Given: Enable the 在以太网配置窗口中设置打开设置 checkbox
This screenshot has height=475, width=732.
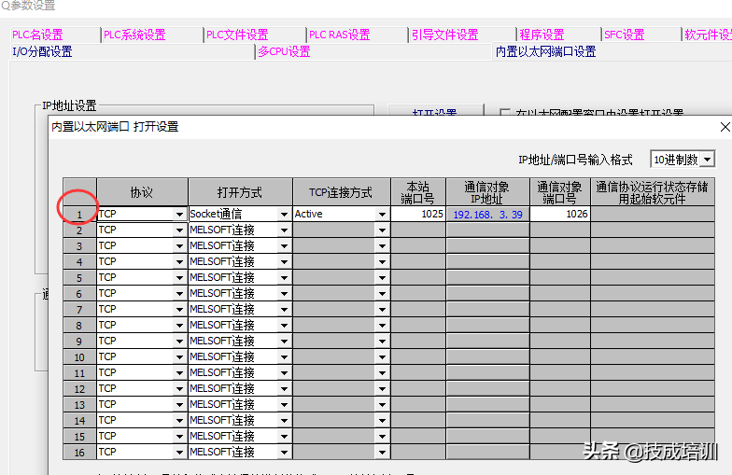Looking at the screenshot, I should [505, 114].
